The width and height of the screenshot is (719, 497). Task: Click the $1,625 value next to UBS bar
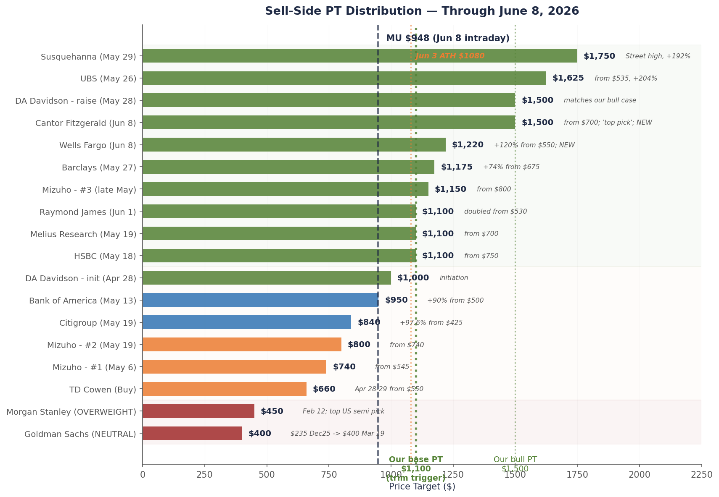coord(568,78)
